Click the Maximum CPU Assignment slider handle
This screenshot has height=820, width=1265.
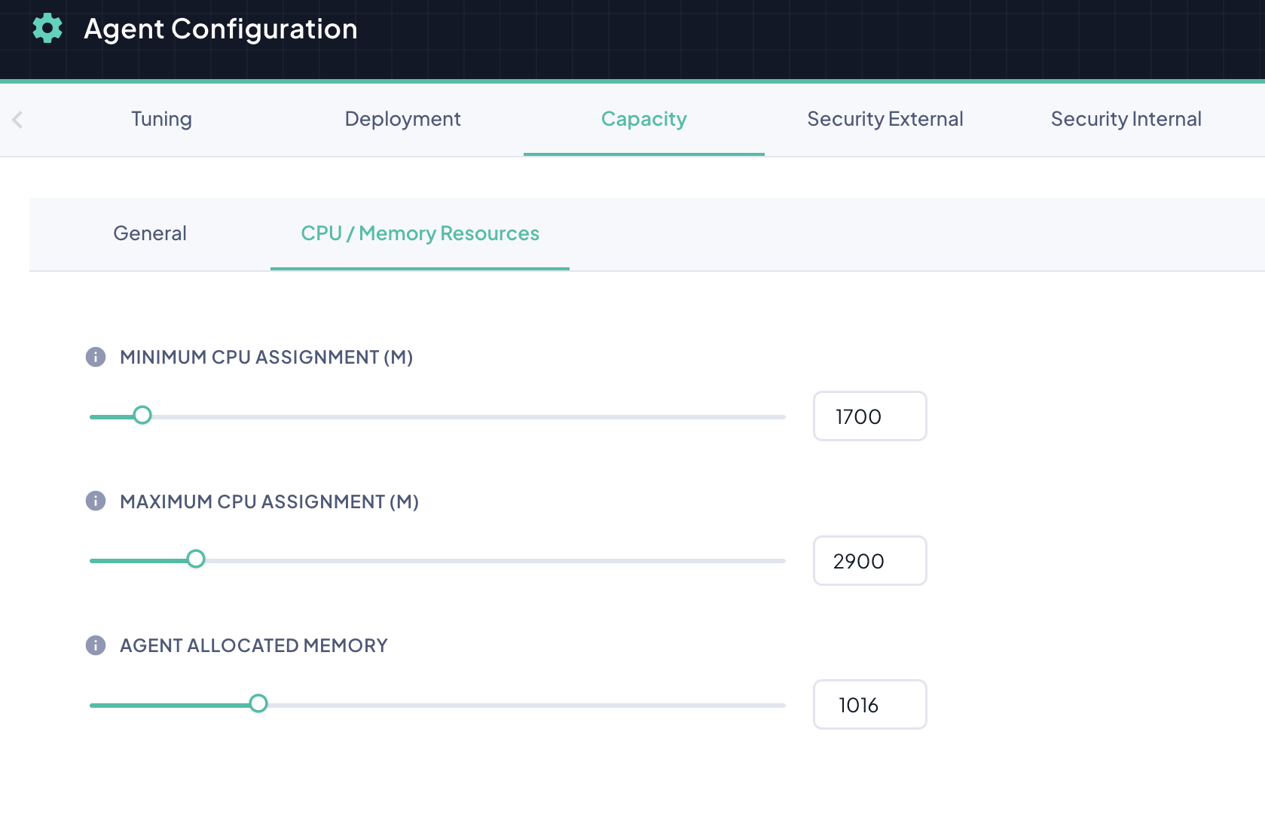tap(196, 559)
